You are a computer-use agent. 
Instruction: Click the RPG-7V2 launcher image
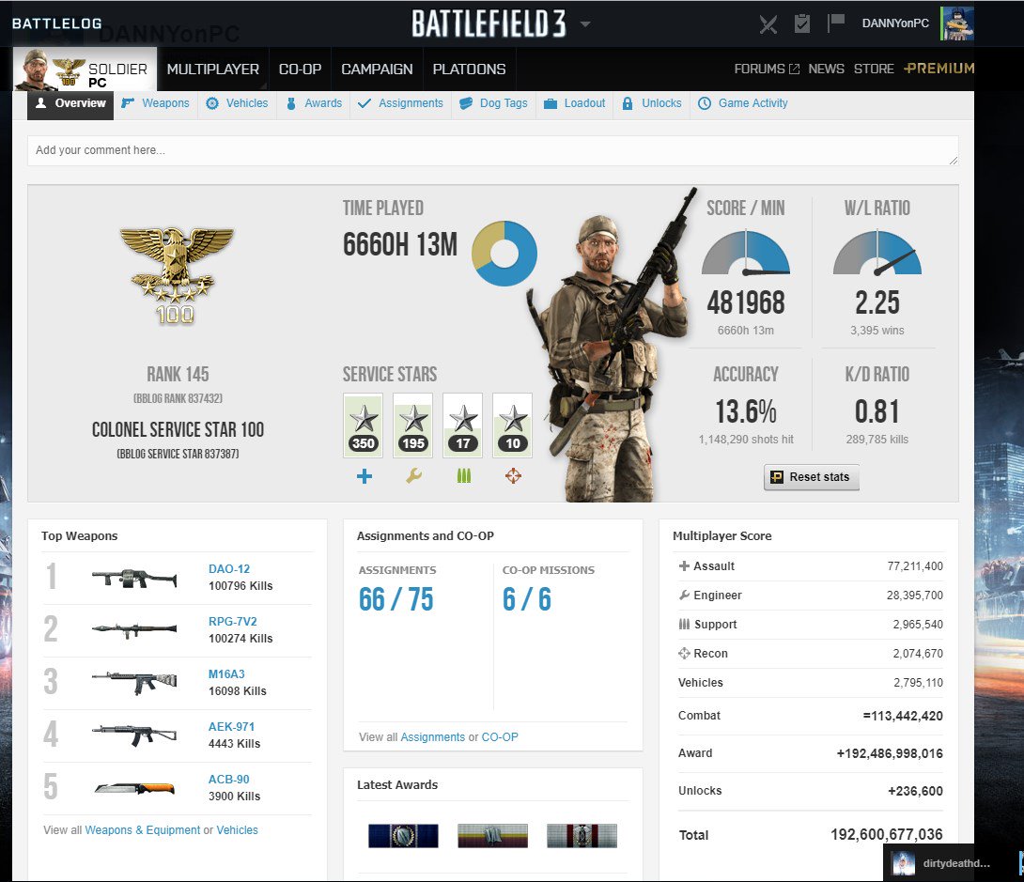(134, 630)
